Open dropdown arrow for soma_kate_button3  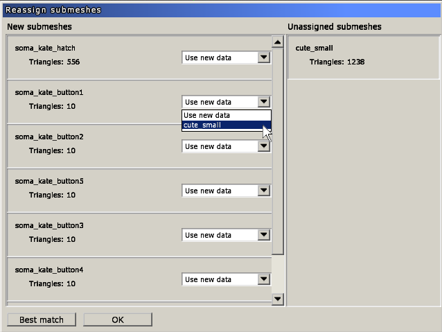click(263, 235)
